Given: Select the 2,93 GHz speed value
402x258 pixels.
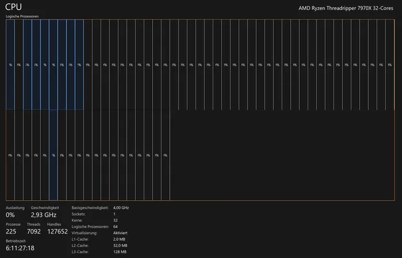Looking at the screenshot, I should point(44,215).
